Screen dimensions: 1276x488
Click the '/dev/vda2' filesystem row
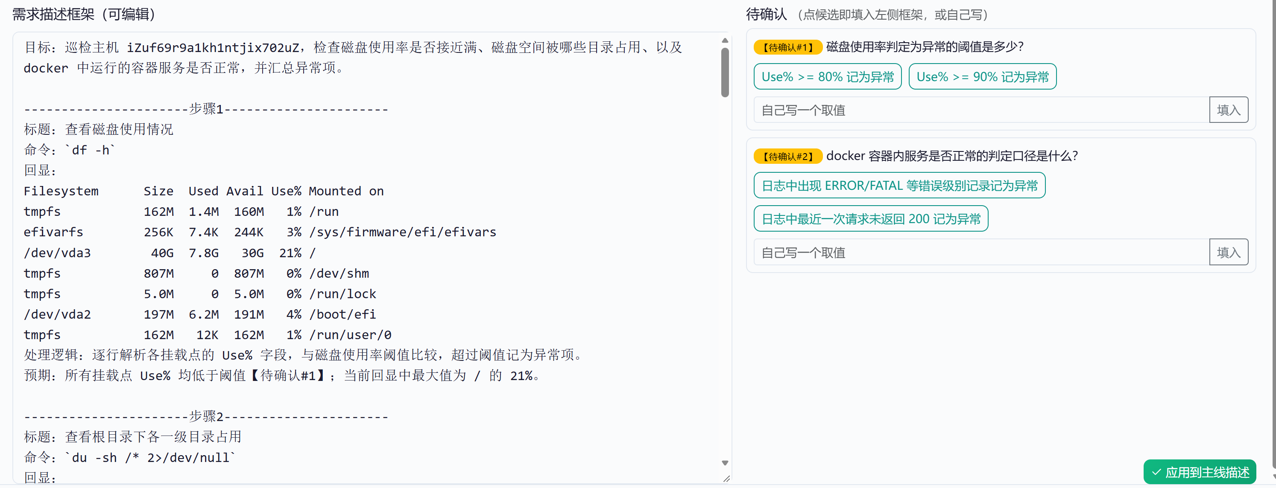200,314
